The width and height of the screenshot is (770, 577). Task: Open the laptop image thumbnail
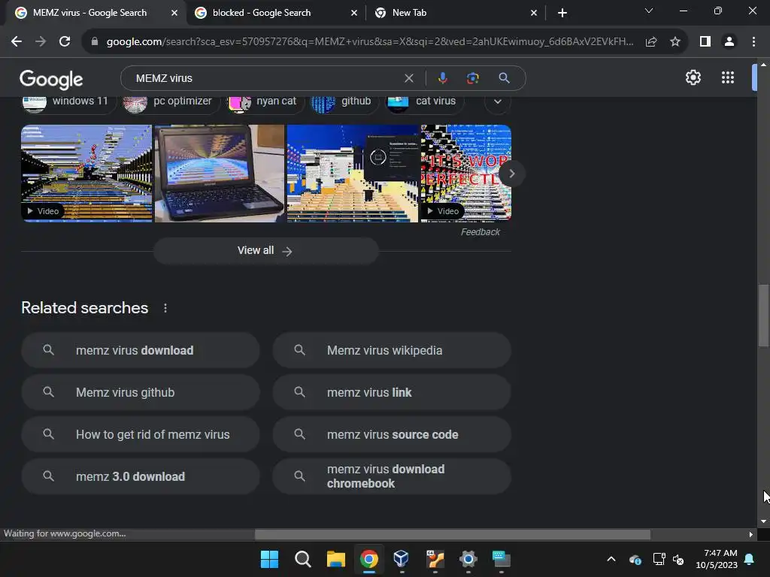[x=220, y=174]
